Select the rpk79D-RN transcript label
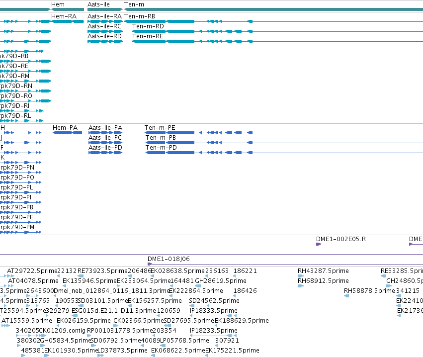The height and width of the screenshot is (358, 423). 16,86
